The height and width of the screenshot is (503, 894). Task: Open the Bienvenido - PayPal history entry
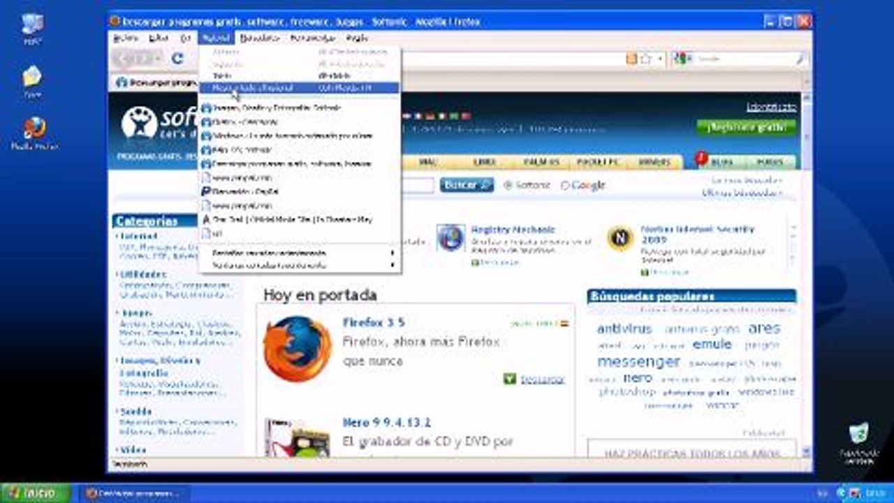pyautogui.click(x=300, y=191)
